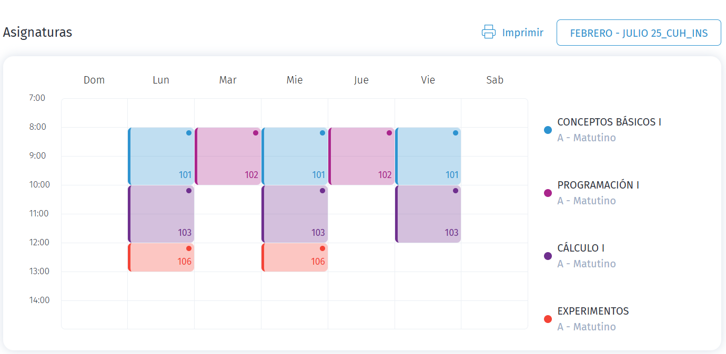Viewport: 726px width, 354px height.
Task: Click the Imprimir link text
Action: pyautogui.click(x=522, y=33)
